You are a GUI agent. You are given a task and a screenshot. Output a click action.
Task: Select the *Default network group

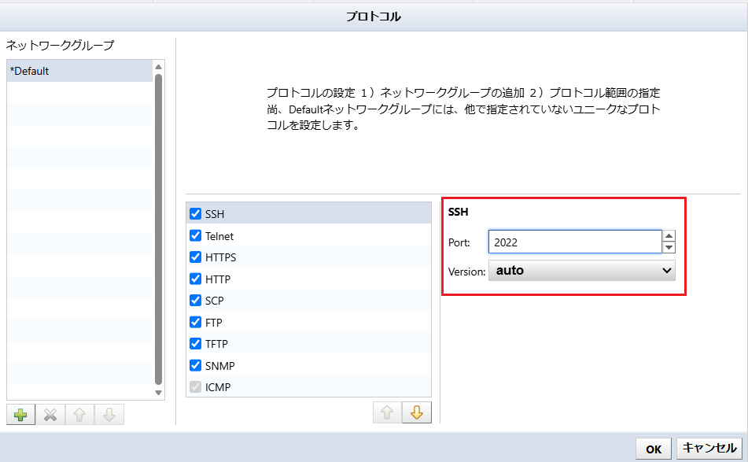pyautogui.click(x=79, y=71)
